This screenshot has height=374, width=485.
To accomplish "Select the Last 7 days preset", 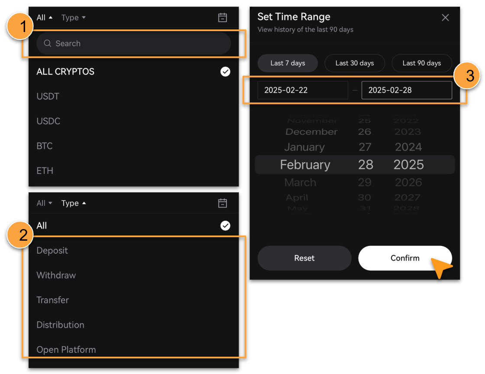I will coord(288,63).
